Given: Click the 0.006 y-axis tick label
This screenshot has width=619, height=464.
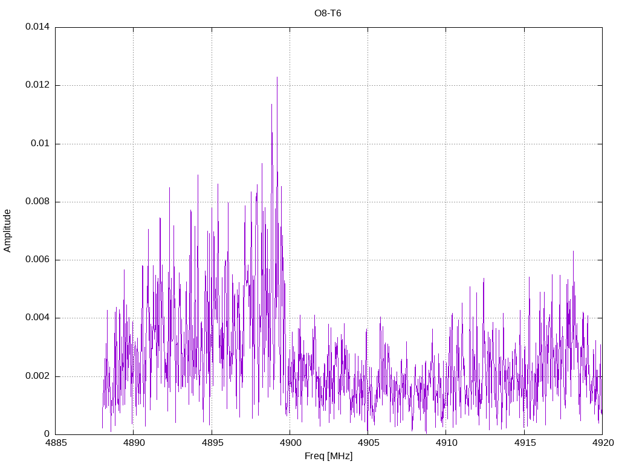Looking at the screenshot, I should 37,260.
